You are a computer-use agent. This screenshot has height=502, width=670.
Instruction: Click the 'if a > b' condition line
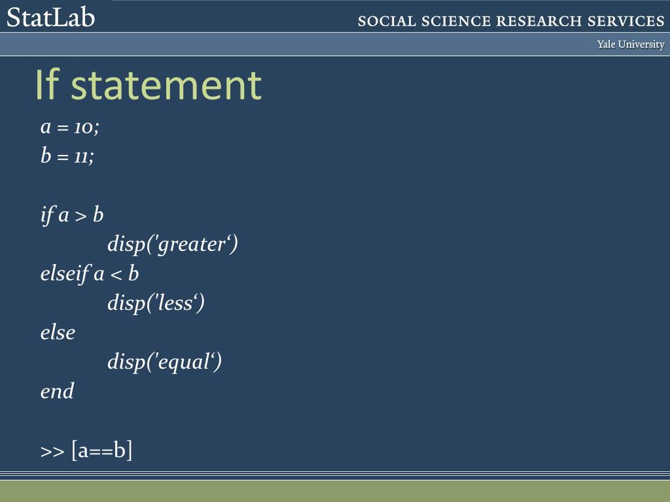(x=72, y=214)
